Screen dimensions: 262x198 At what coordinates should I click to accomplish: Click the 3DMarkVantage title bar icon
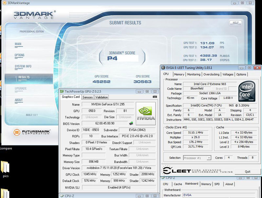(x=4, y=3)
